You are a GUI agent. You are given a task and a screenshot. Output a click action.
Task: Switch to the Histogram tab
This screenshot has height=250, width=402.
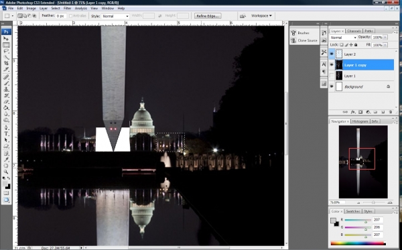pyautogui.click(x=360, y=121)
